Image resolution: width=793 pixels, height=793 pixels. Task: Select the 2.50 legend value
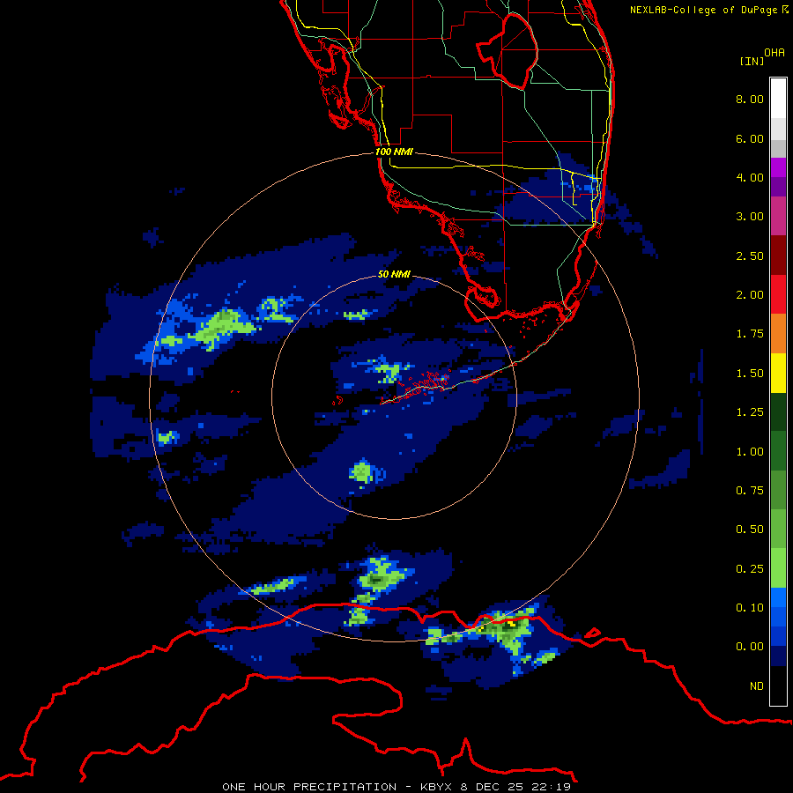(750, 256)
